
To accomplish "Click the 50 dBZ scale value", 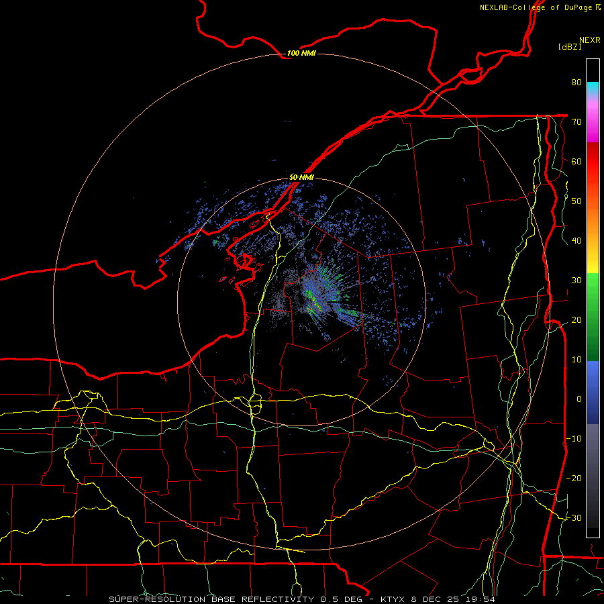I will click(576, 201).
